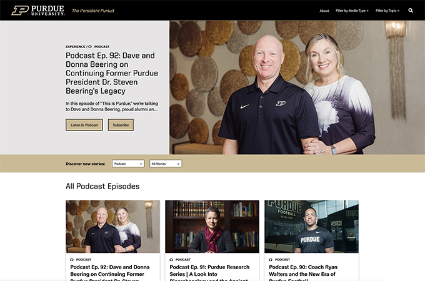Click Discover new stories label

coord(86,164)
